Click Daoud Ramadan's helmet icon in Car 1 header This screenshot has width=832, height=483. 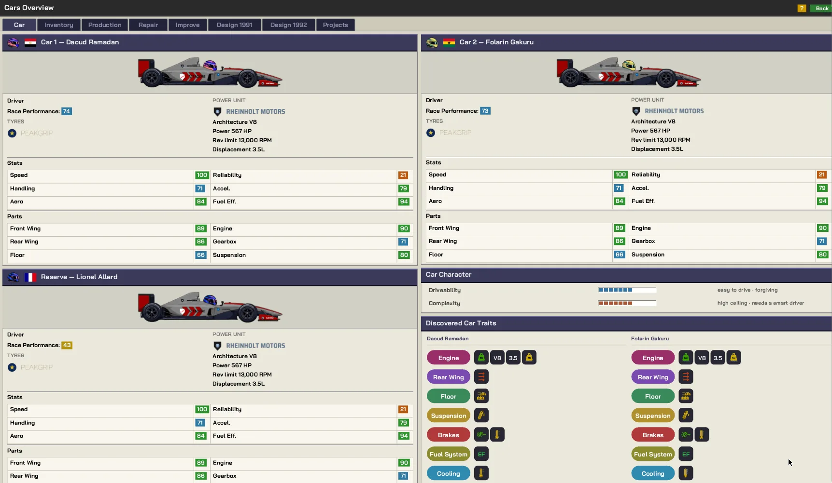pos(14,42)
